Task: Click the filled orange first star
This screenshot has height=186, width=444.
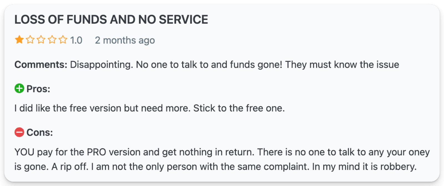Action: tap(19, 40)
